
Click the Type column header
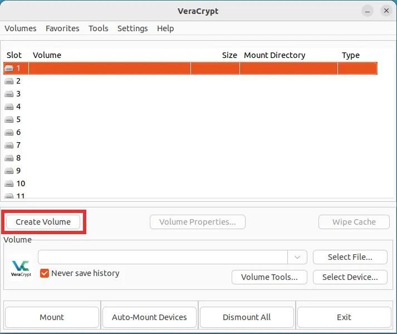pyautogui.click(x=351, y=55)
